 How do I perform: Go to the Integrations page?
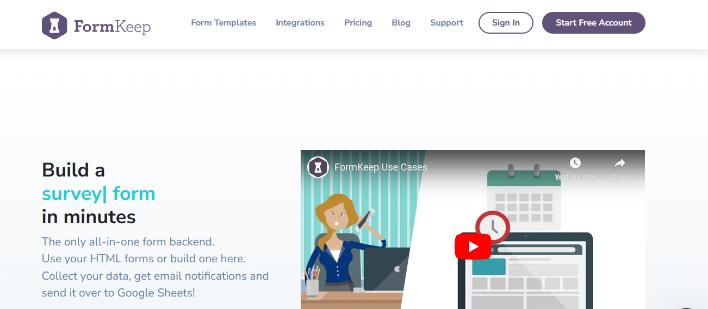pyautogui.click(x=300, y=23)
